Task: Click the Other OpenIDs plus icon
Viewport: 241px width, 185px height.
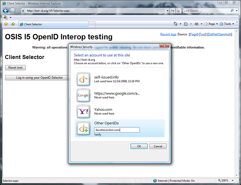Action: [x=83, y=128]
